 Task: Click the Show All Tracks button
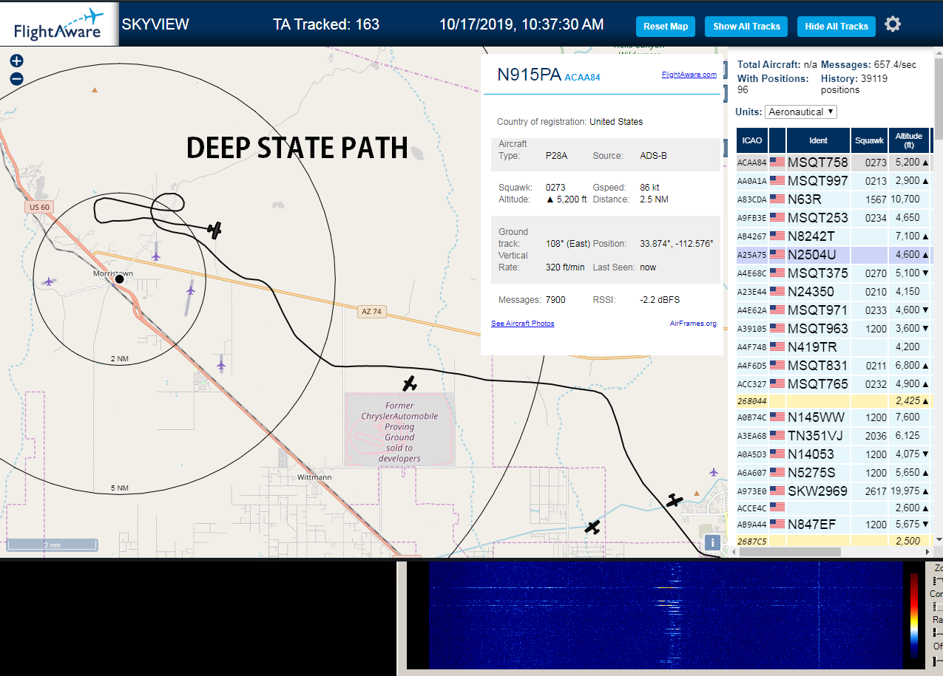[746, 27]
